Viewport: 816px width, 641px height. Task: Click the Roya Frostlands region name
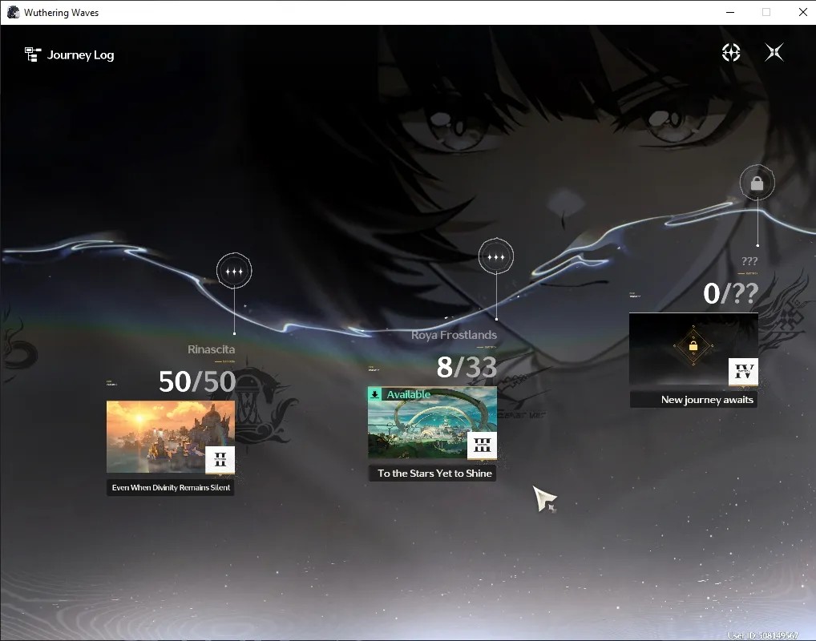coord(454,335)
